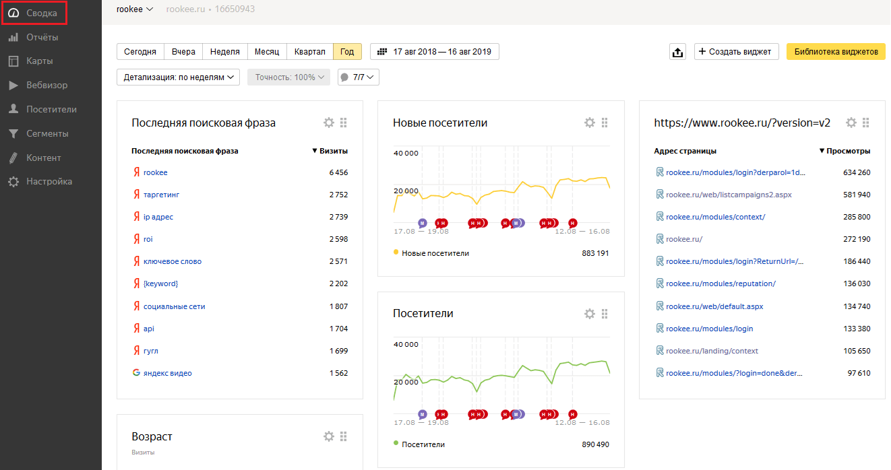Click yellow legend dot for Новые посетители
This screenshot has width=891, height=470.
click(x=396, y=253)
